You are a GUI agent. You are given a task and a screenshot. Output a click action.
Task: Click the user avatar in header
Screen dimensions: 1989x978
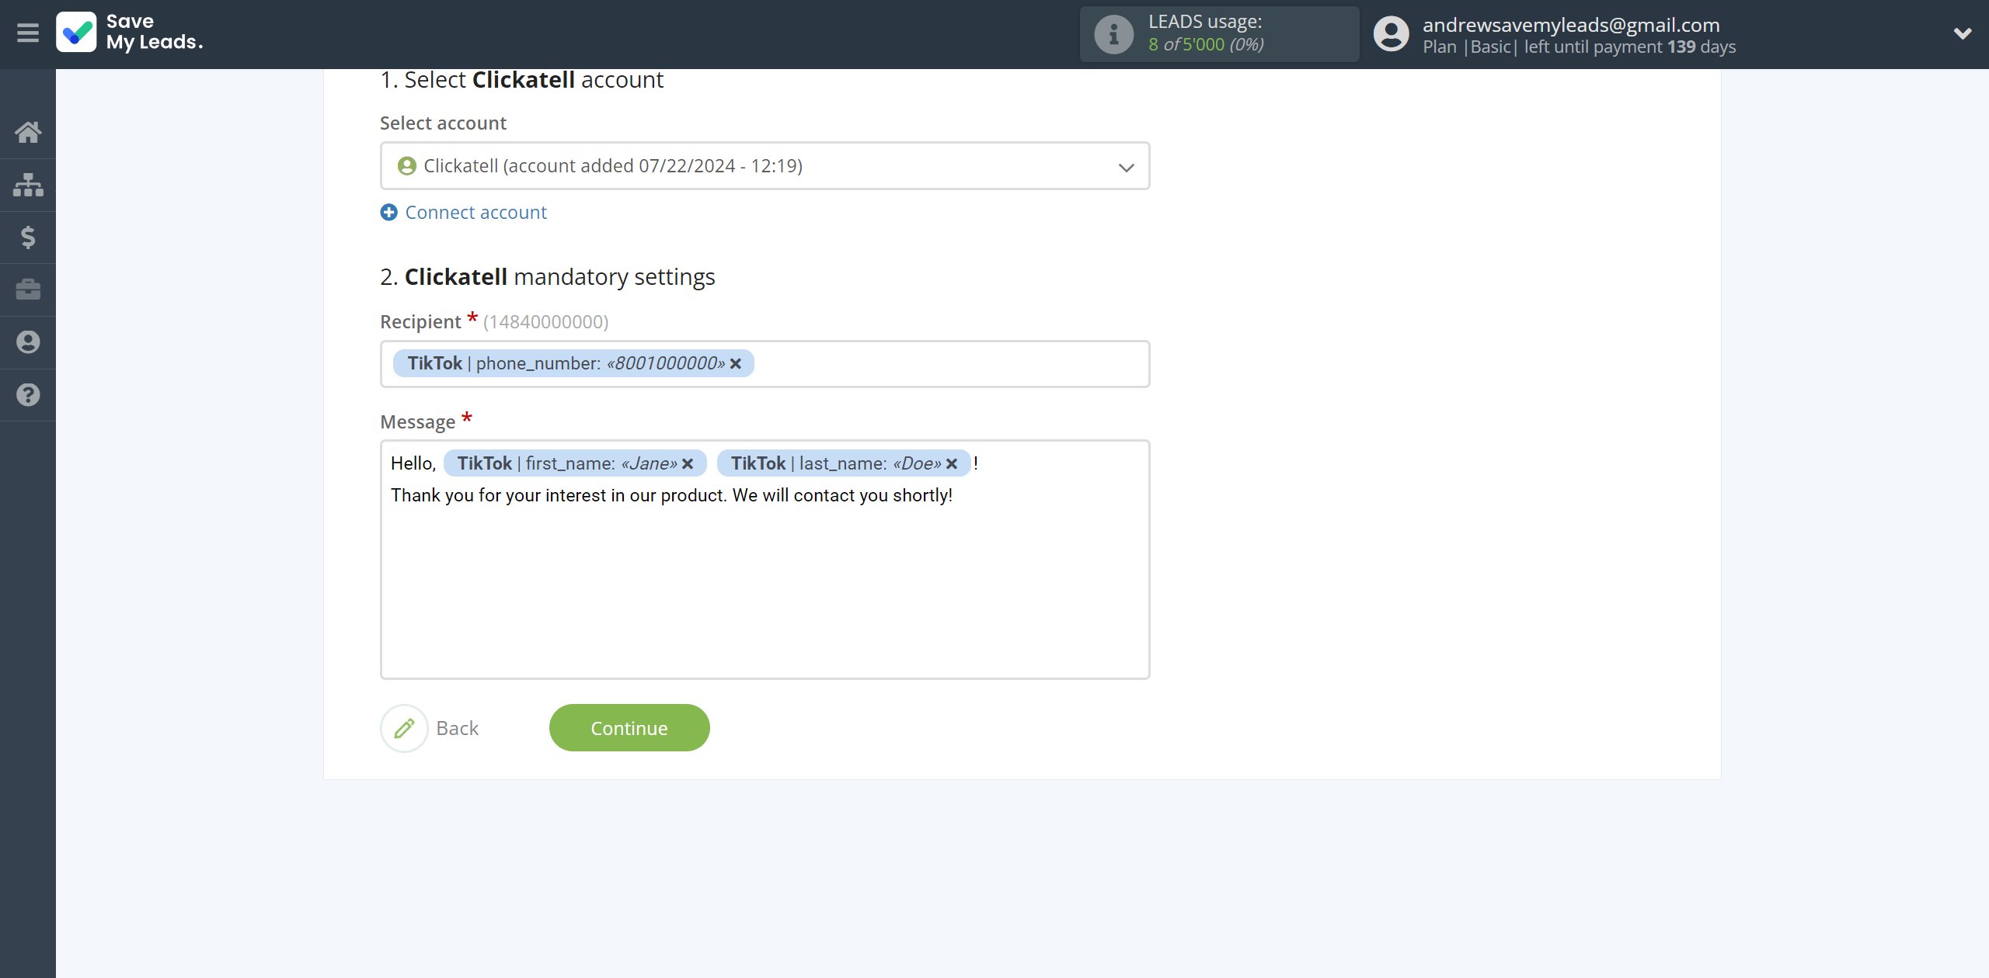(1391, 34)
